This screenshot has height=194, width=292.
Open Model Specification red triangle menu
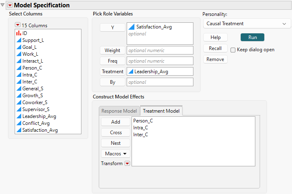(x=10, y=5)
